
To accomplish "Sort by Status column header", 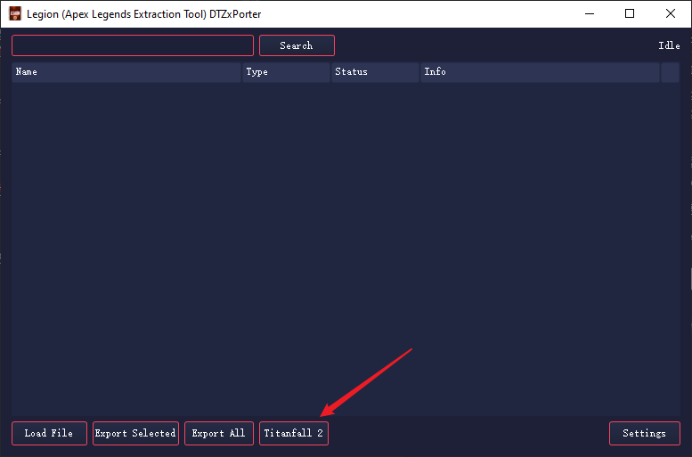I will coord(375,72).
